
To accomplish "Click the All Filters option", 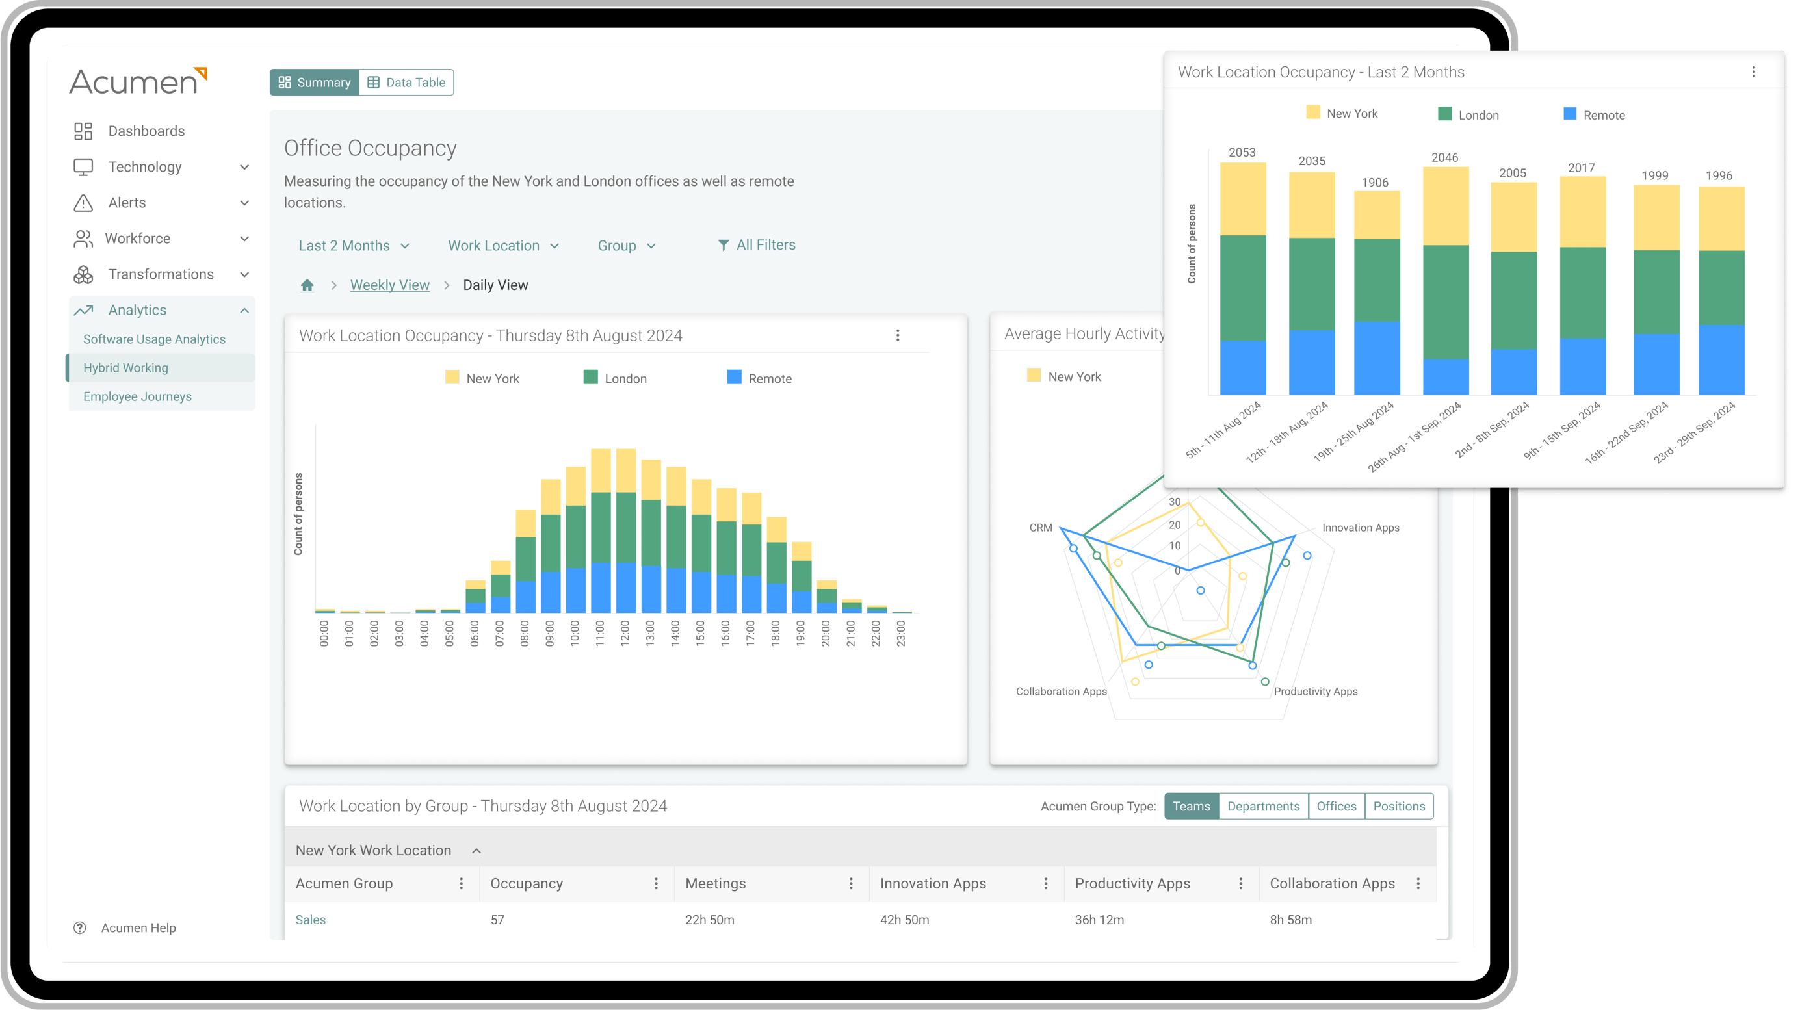I will (x=754, y=245).
